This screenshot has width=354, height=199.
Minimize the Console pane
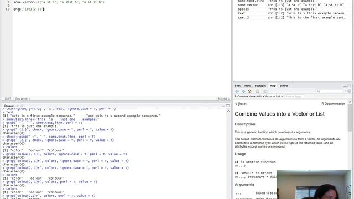[223, 106]
